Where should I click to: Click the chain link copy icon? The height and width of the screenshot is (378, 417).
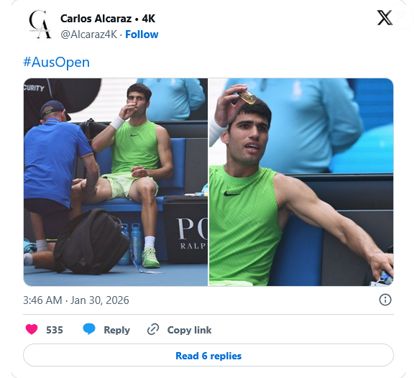click(x=153, y=329)
